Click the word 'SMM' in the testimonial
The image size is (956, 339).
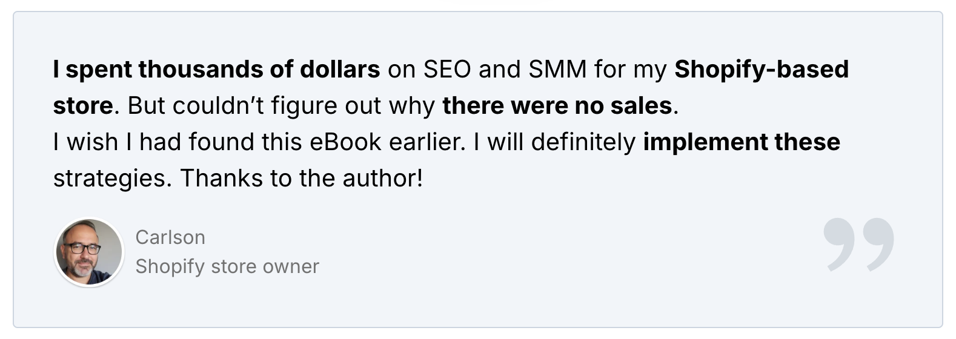click(558, 70)
